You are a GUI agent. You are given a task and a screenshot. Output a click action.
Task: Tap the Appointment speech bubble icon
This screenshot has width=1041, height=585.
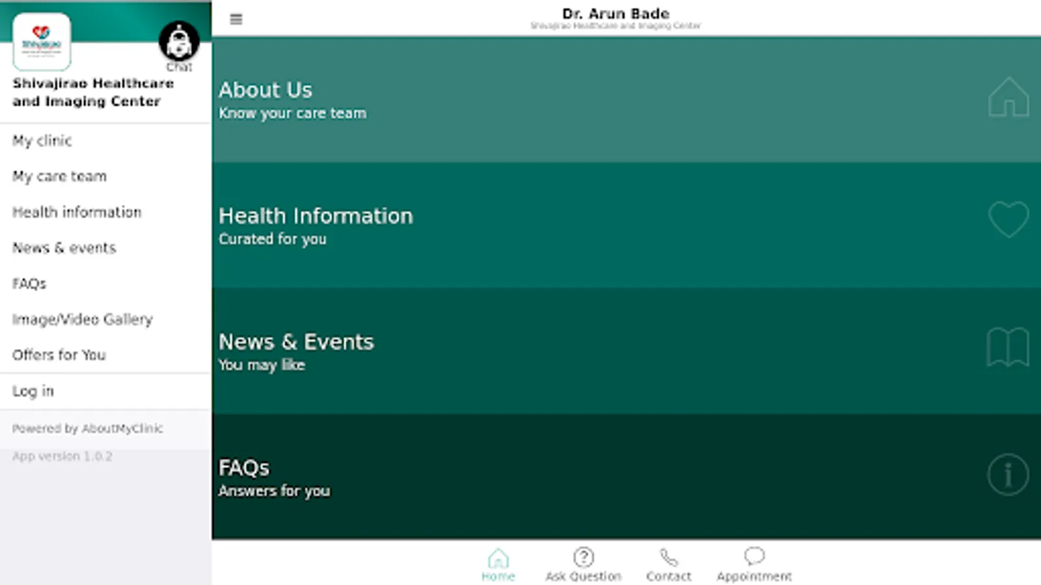coord(754,556)
